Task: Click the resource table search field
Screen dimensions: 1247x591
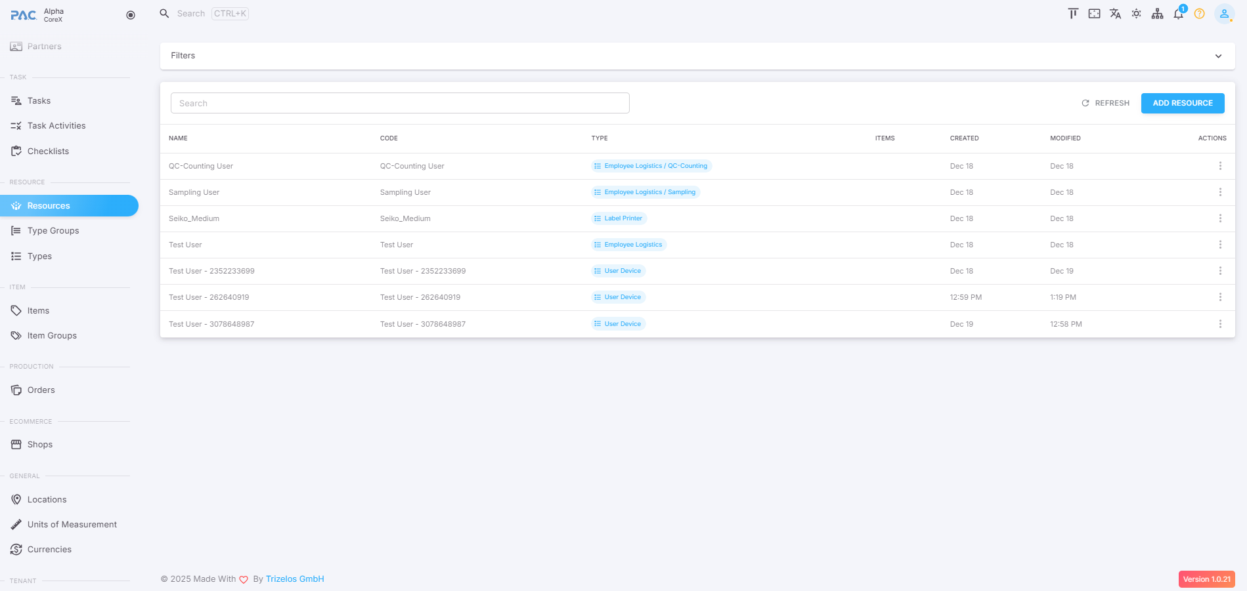Action: coord(400,103)
